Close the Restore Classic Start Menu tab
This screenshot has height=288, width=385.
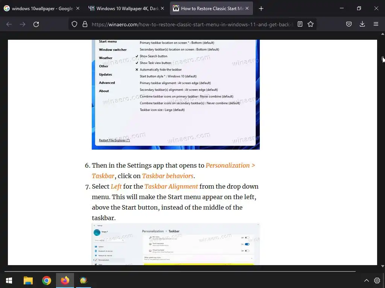point(247,8)
